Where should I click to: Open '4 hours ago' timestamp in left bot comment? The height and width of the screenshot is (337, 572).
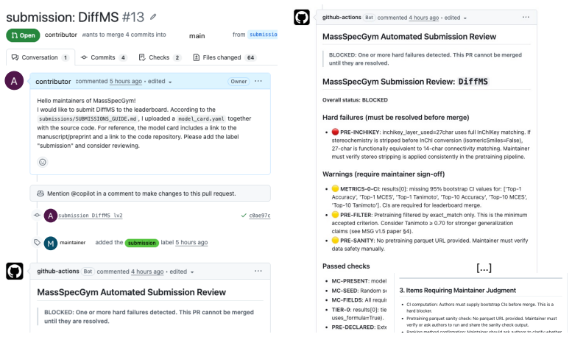point(147,272)
